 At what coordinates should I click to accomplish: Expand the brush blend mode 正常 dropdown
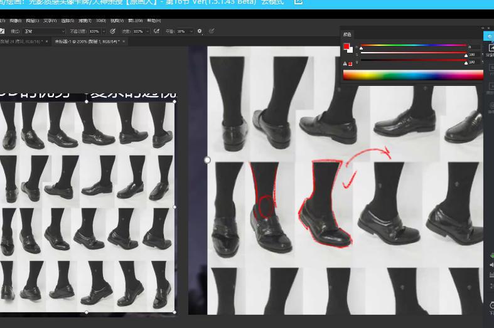click(x=44, y=31)
